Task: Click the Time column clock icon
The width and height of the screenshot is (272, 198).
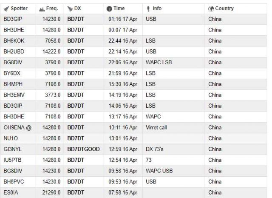Action: (109, 9)
